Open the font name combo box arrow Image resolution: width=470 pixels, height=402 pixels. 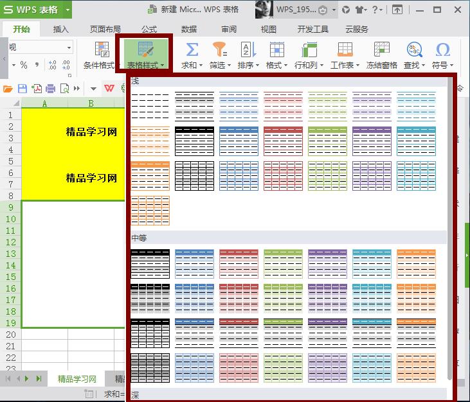click(x=69, y=48)
